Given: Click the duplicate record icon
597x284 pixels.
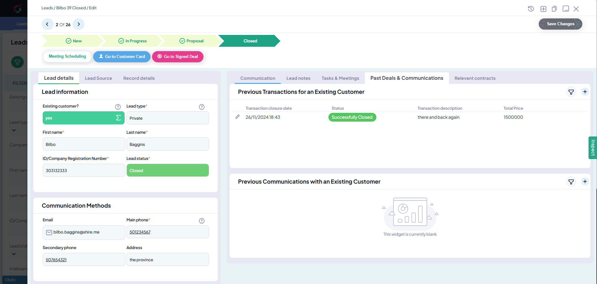Looking at the screenshot, I should (554, 9).
